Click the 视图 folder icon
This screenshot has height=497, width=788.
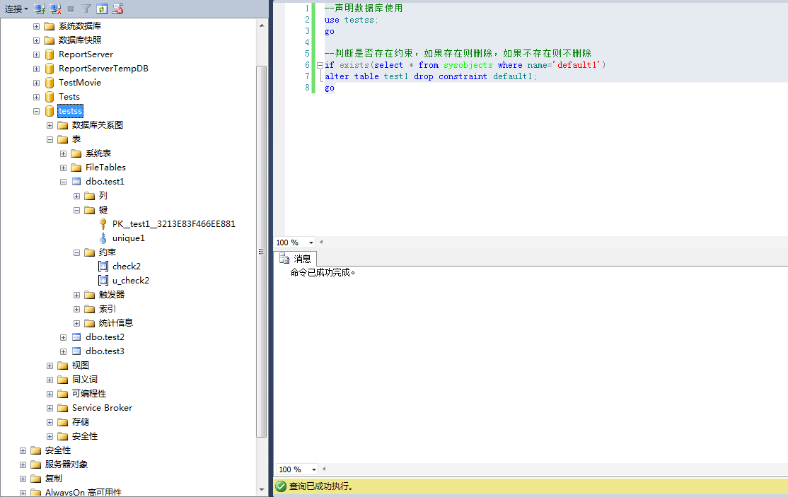point(63,366)
